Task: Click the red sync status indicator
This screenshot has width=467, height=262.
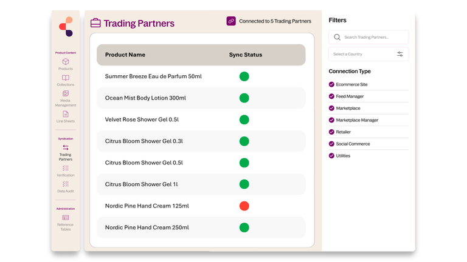Action: pyautogui.click(x=244, y=206)
